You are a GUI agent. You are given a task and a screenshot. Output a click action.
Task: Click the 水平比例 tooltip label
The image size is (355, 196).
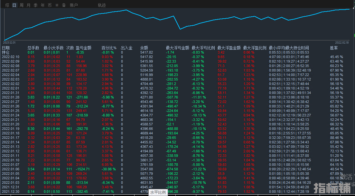[158, 192]
